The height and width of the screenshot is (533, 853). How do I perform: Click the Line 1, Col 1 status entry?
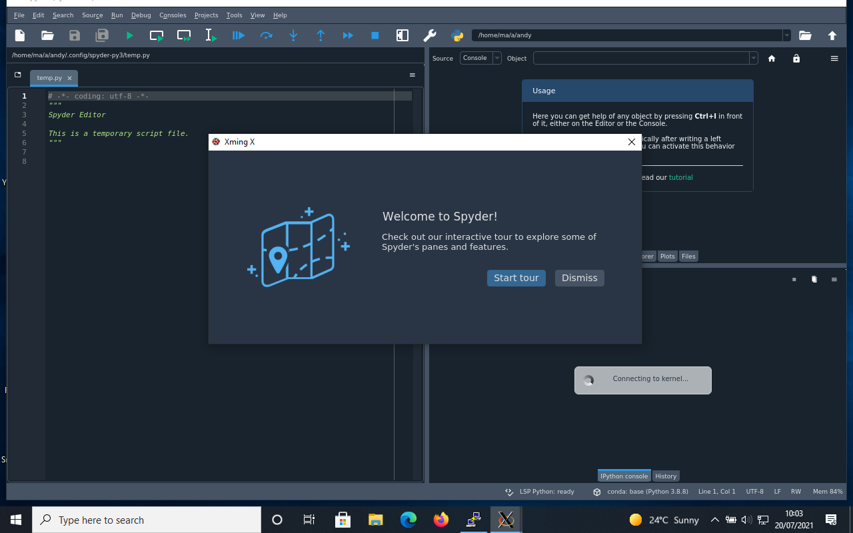(x=717, y=492)
